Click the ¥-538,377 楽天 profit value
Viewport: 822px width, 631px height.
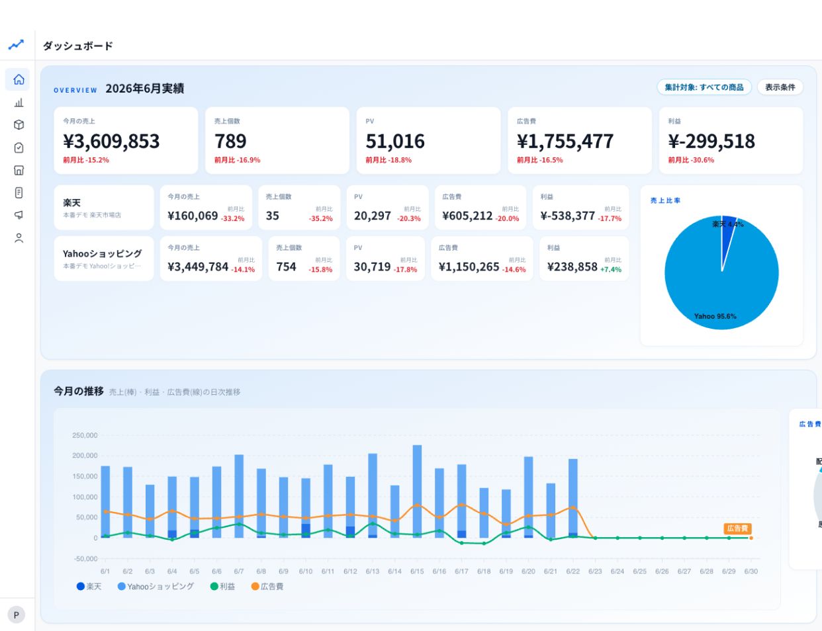point(568,216)
